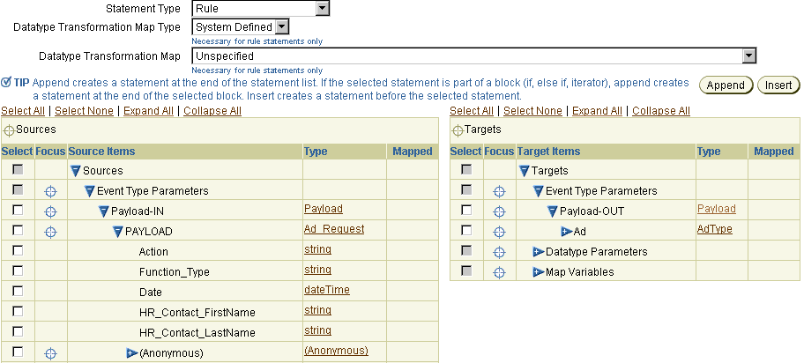
Task: Focus on target Event Type Parameters
Action: click(x=499, y=191)
